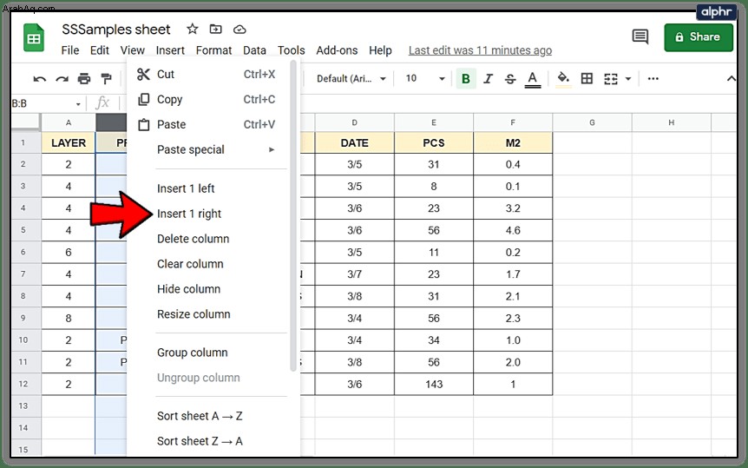Click the merge cells icon
Screen dimensions: 748x468
coord(611,79)
